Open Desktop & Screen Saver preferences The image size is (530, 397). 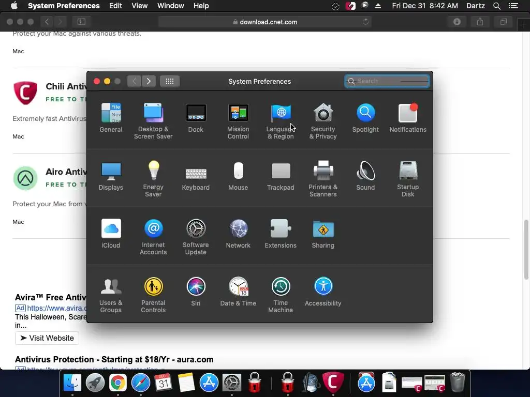click(x=153, y=120)
